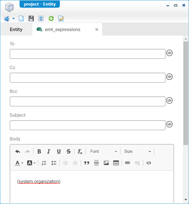Click the Subject input field
189x204 pixels.
pyautogui.click(x=88, y=125)
